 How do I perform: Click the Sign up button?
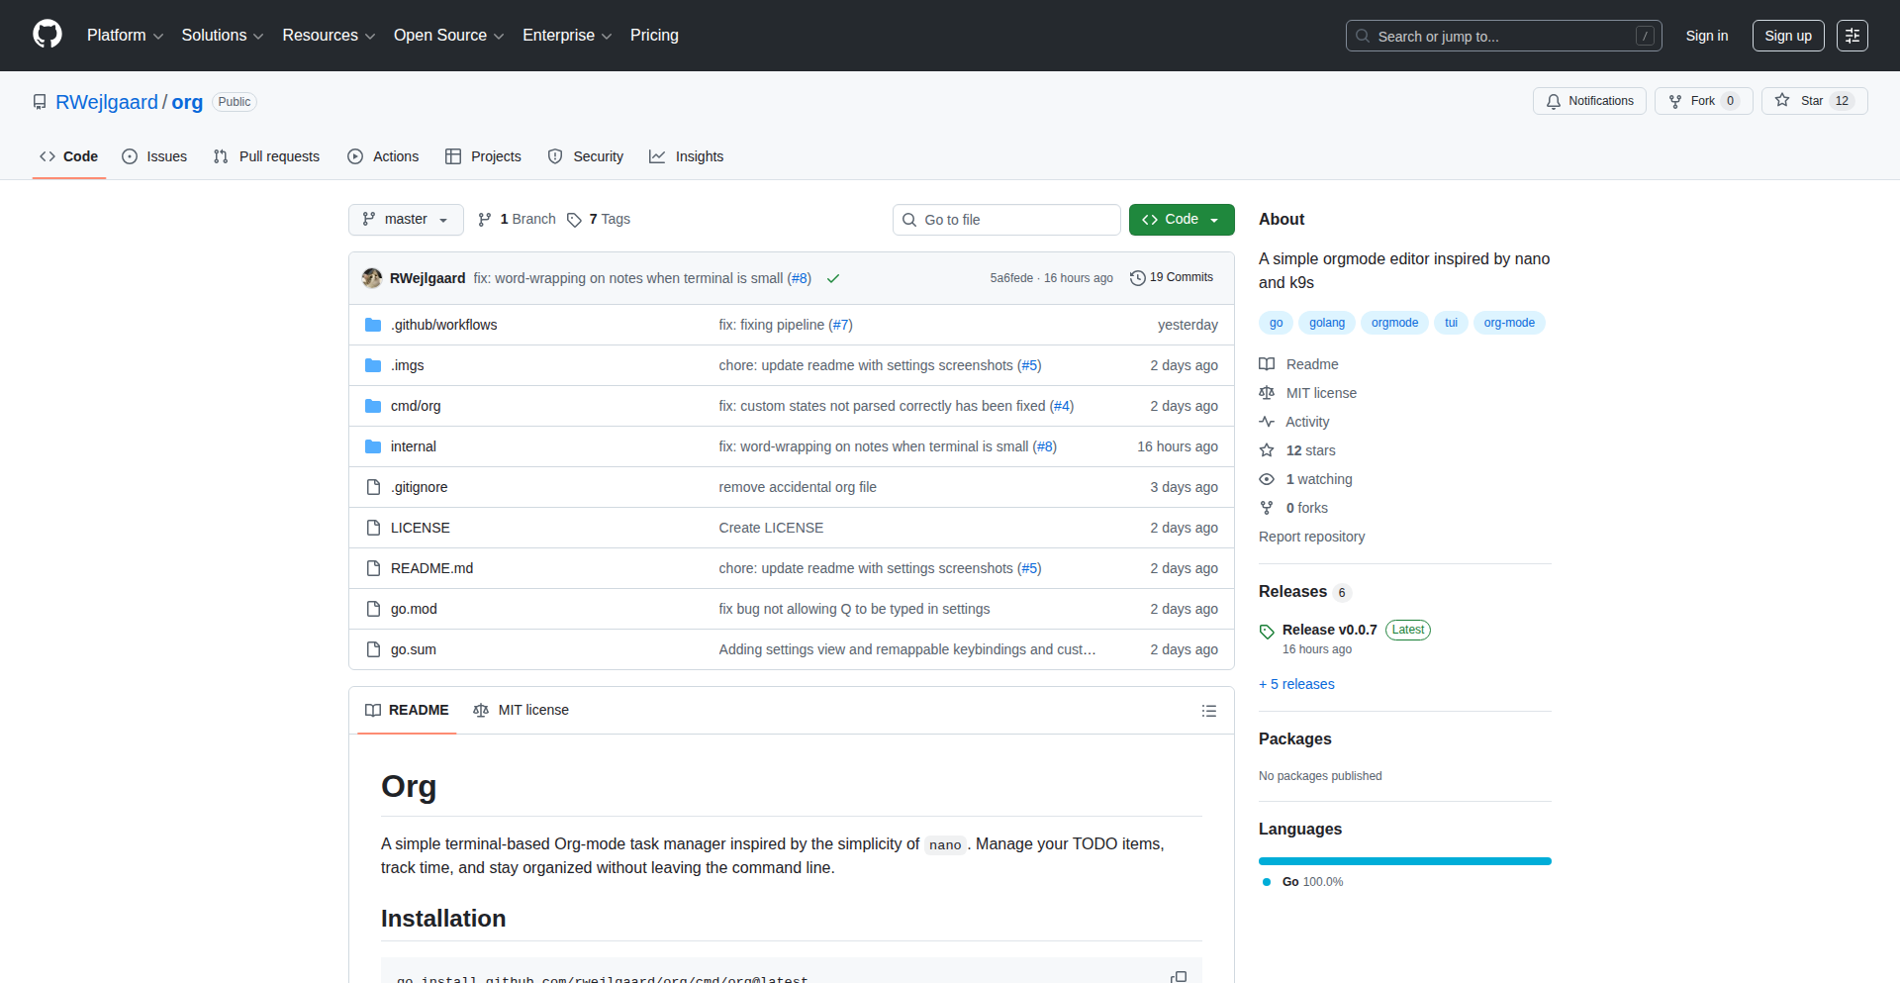point(1787,36)
